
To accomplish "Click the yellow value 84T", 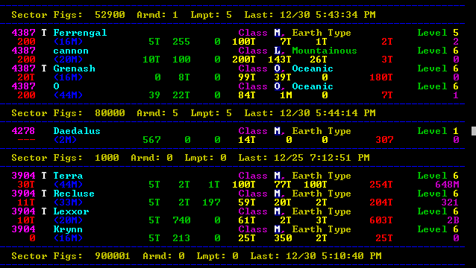I will (247, 95).
